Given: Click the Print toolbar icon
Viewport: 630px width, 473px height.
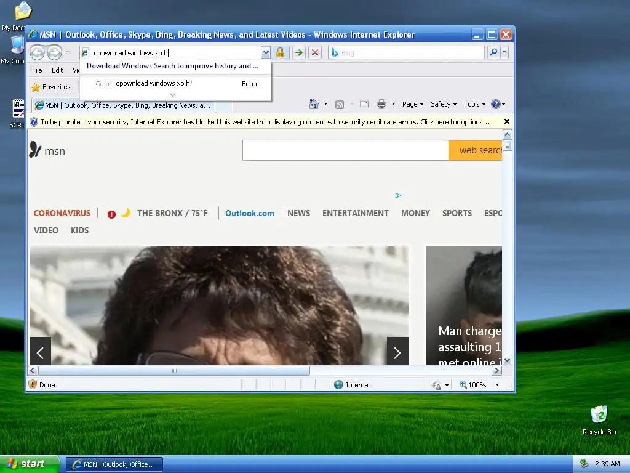Looking at the screenshot, I should [x=381, y=104].
